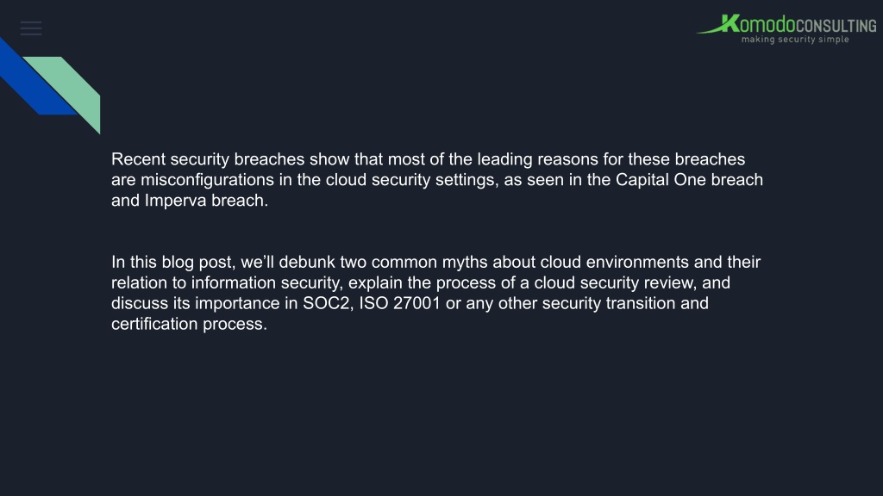
Task: Click the 'information security' phrase
Action: (x=266, y=282)
